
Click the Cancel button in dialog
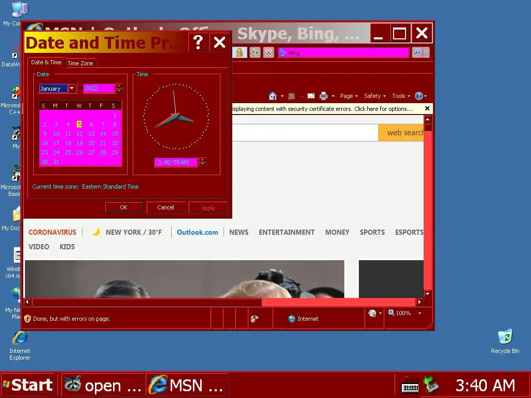(165, 207)
